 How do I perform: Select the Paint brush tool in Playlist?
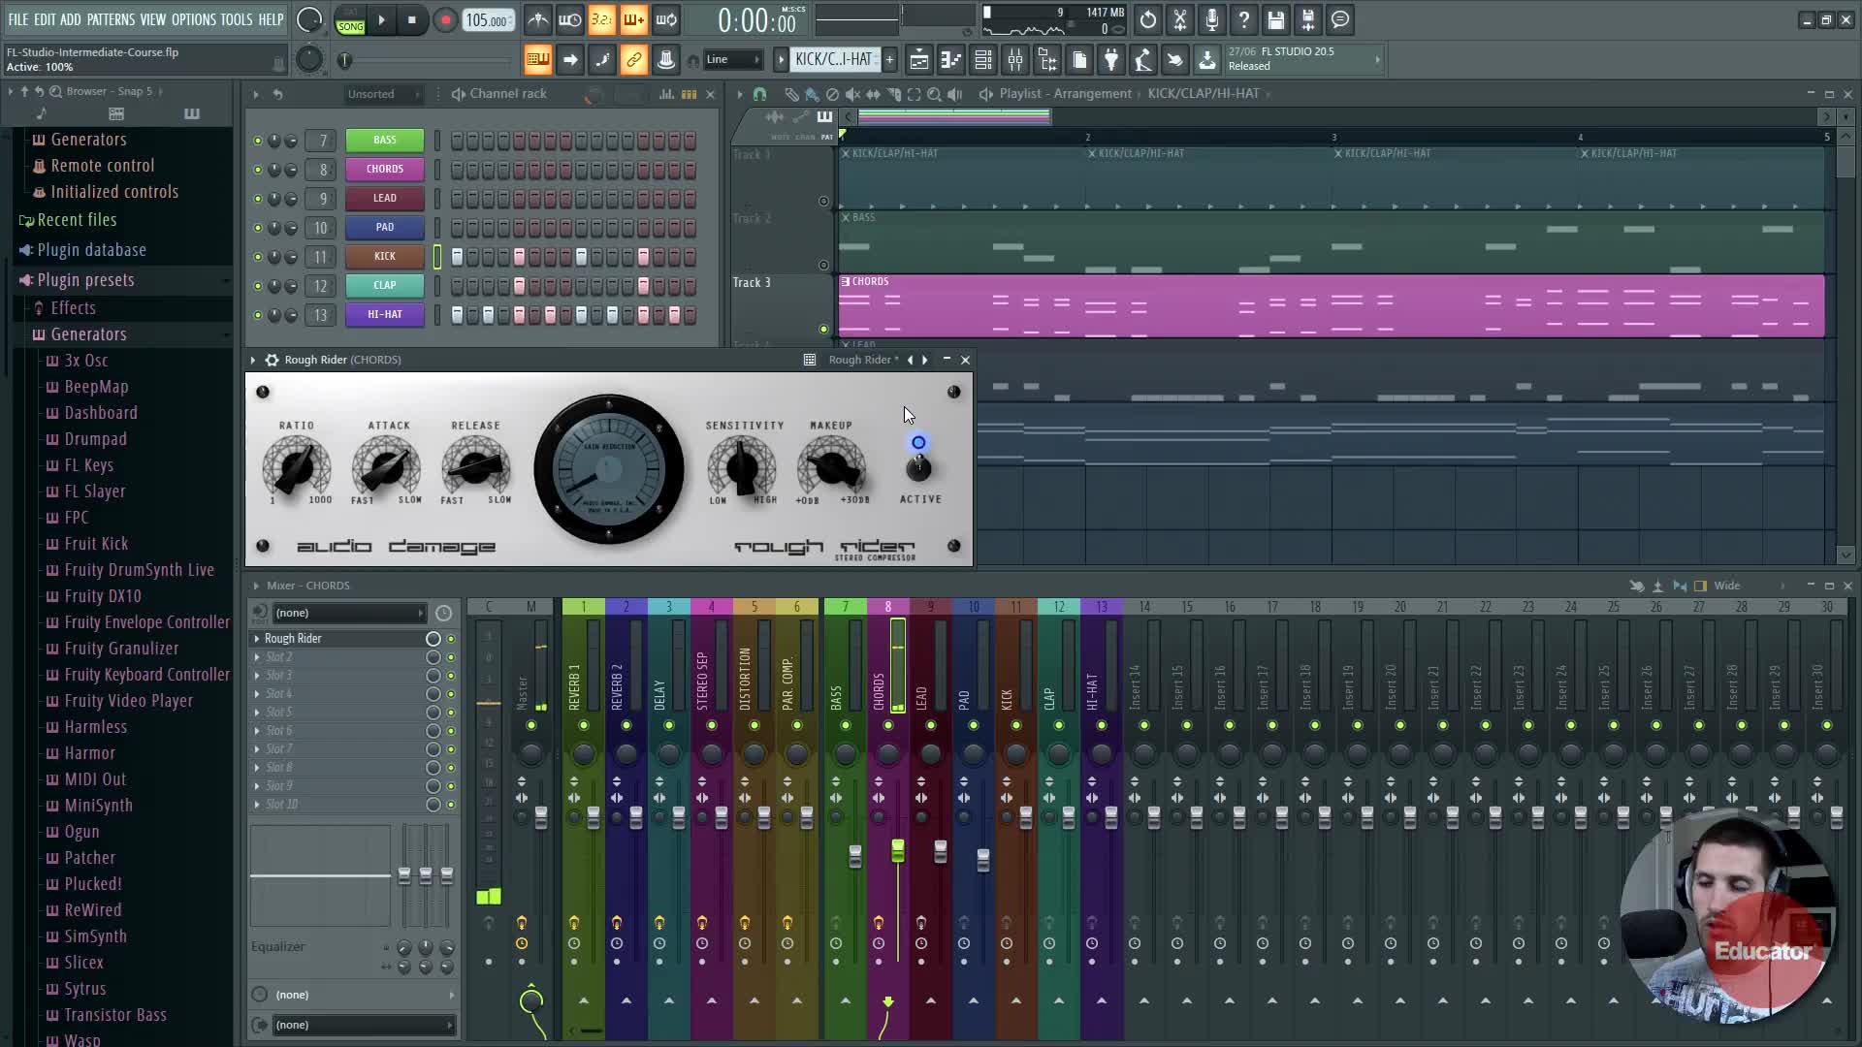click(x=812, y=94)
